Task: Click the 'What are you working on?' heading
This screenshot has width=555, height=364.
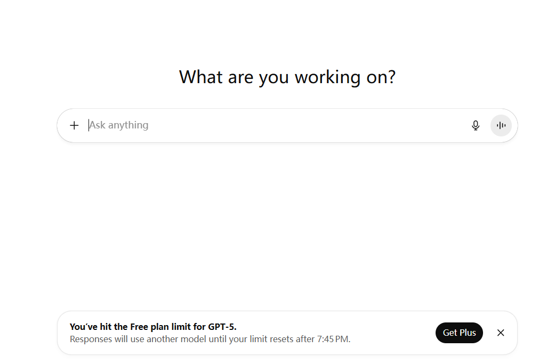Action: coord(287,77)
